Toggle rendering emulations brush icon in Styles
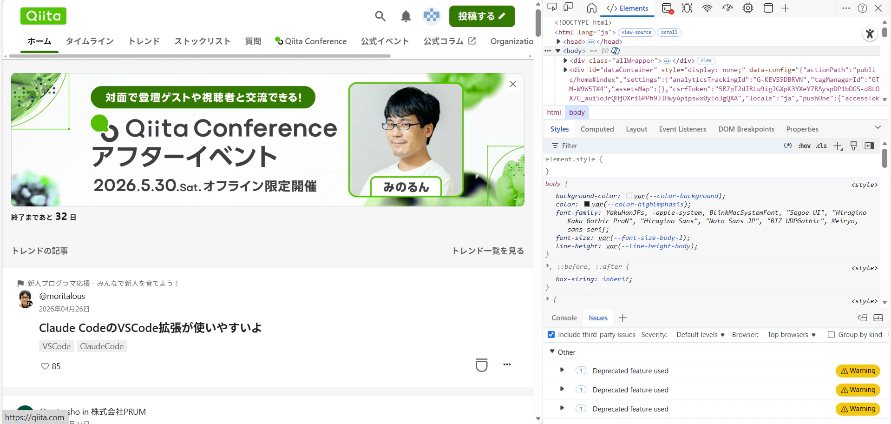This screenshot has height=424, width=891. [x=853, y=146]
